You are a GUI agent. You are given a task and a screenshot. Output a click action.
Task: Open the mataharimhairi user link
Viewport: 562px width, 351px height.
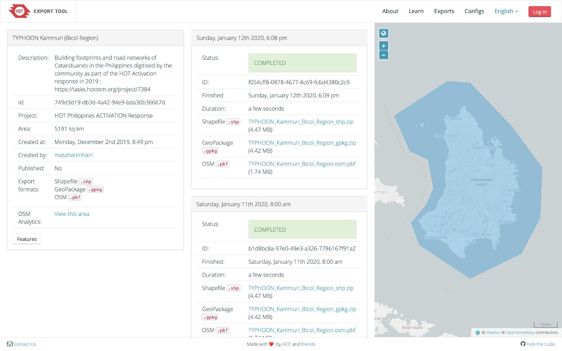pyautogui.click(x=74, y=155)
